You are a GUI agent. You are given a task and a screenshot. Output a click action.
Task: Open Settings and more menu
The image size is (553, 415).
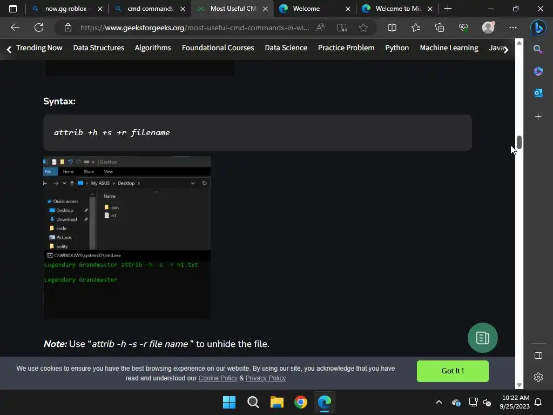click(513, 28)
